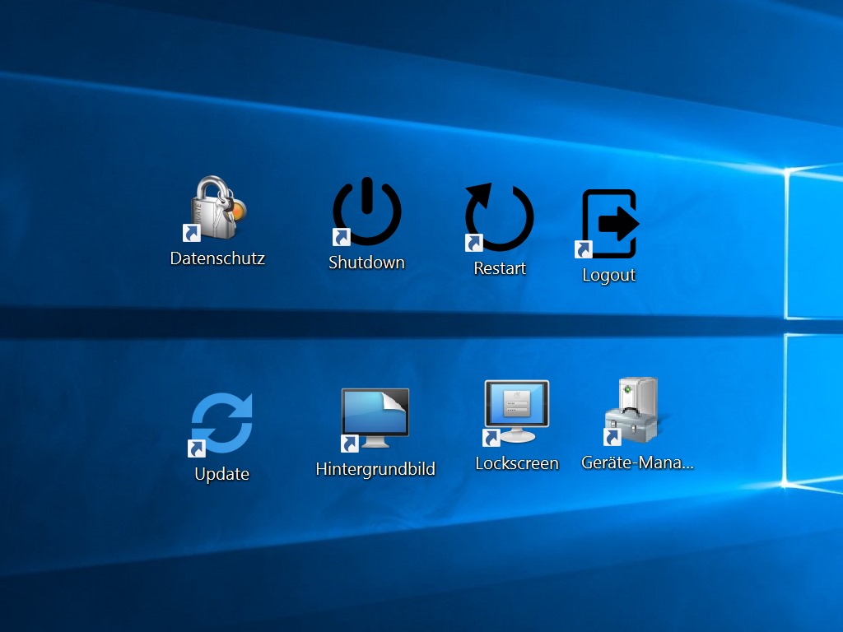Select the "Geräte-Mana..." label text

click(x=637, y=462)
